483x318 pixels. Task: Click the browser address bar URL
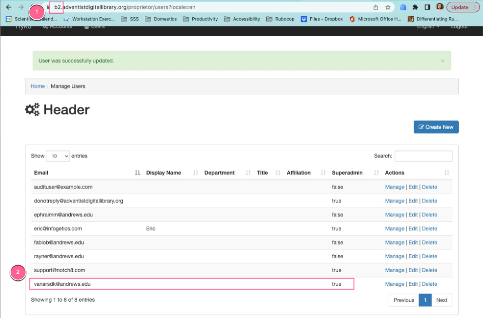125,7
